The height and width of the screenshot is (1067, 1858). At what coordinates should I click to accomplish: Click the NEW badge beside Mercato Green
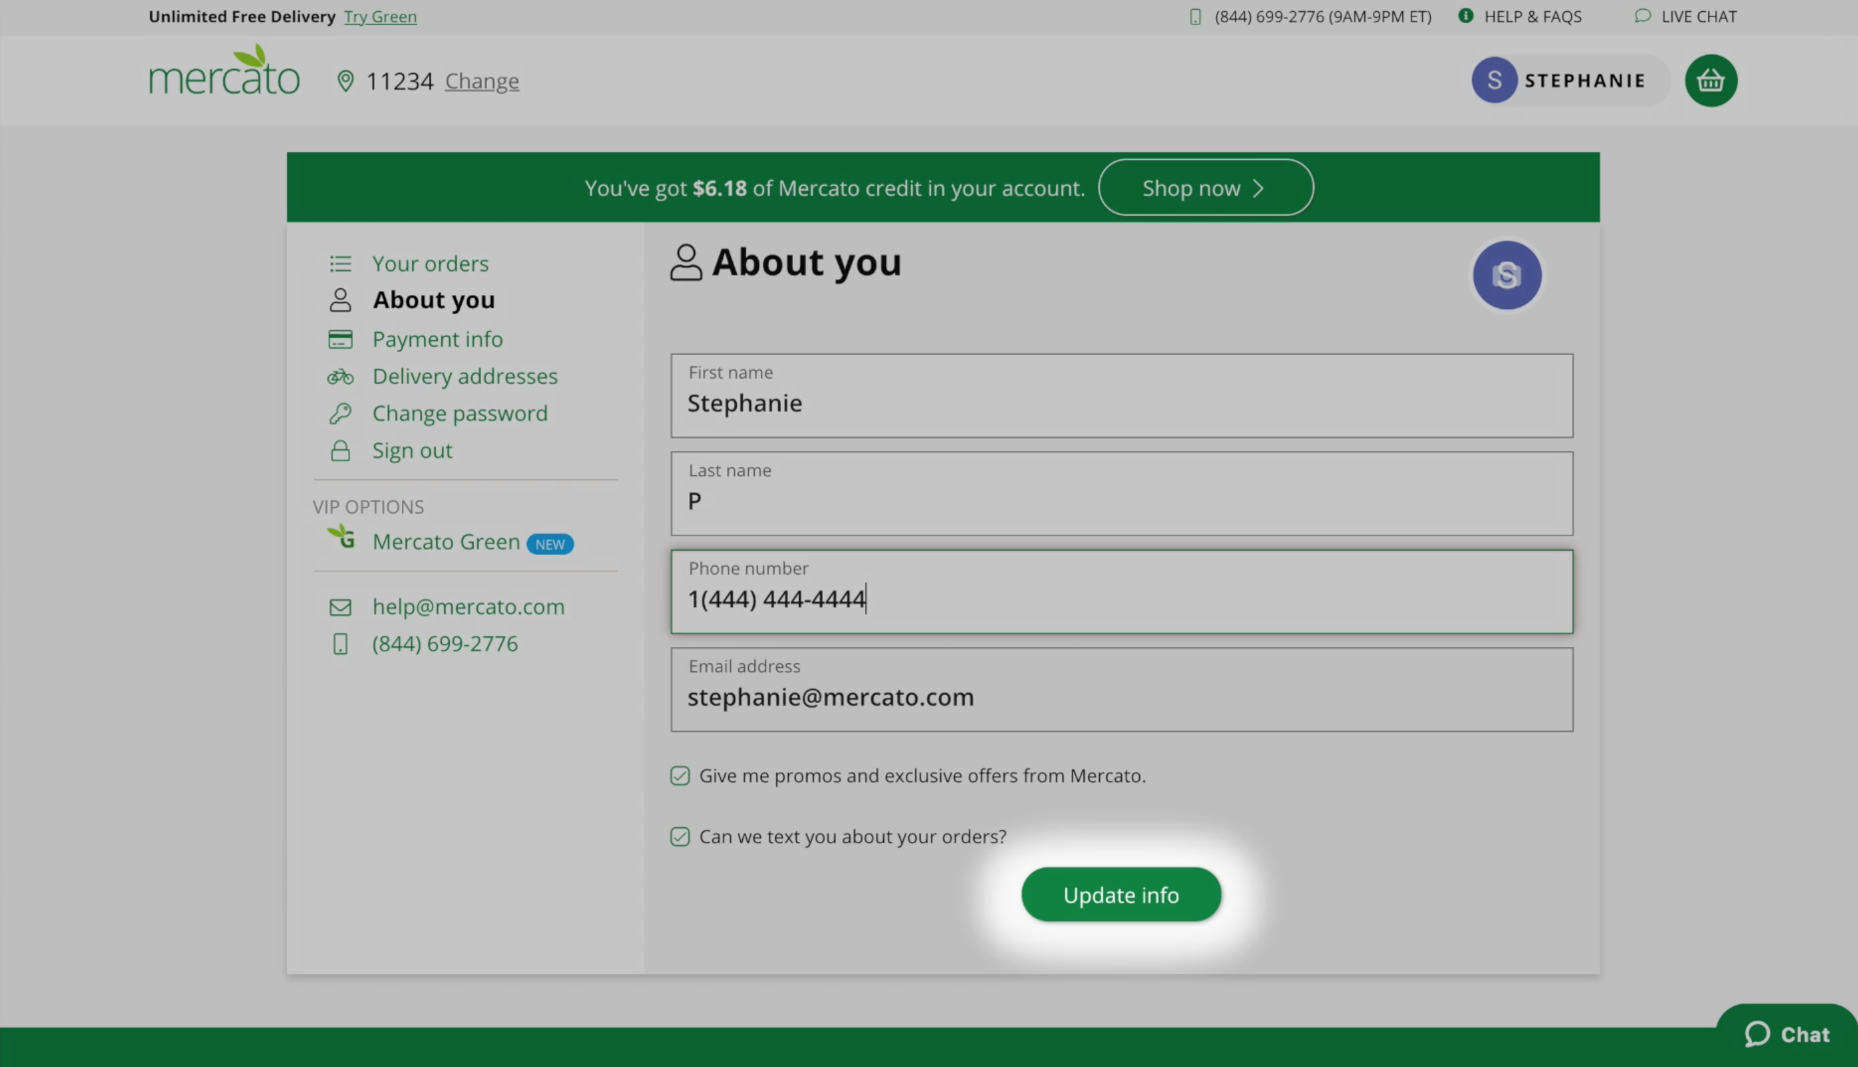[x=549, y=543]
